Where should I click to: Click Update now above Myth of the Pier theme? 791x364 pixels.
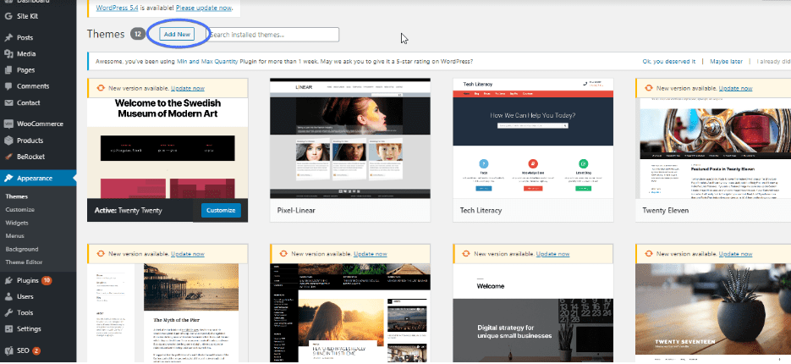(188, 254)
